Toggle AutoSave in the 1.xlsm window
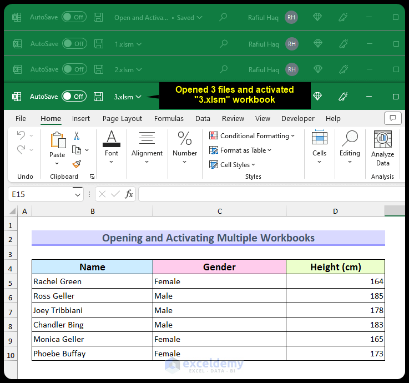Screen dimensions: 409x383 [74, 44]
